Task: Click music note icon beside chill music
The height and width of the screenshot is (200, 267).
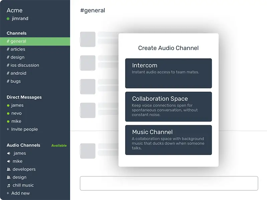Action: pos(8,185)
